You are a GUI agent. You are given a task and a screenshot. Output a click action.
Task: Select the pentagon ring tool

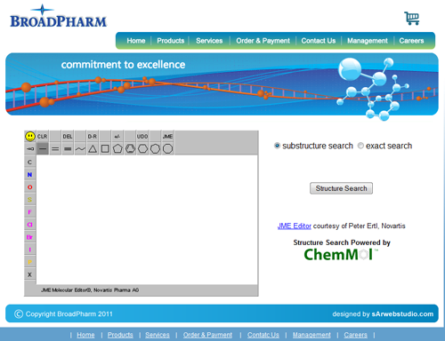tap(117, 148)
